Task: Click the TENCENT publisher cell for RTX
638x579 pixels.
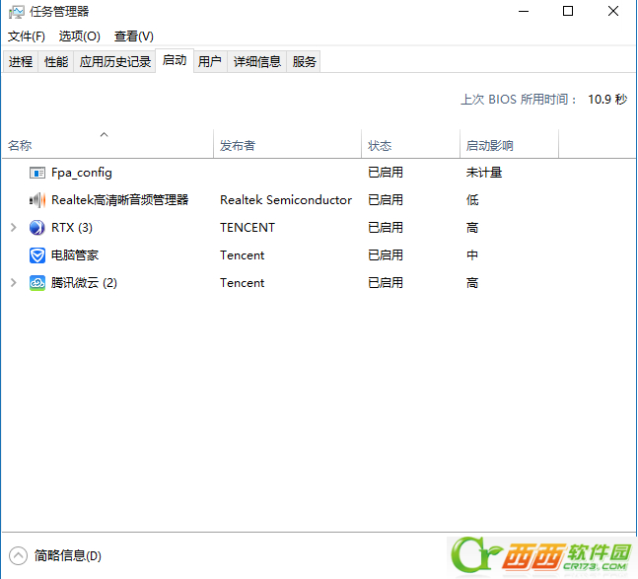Action: pos(248,228)
